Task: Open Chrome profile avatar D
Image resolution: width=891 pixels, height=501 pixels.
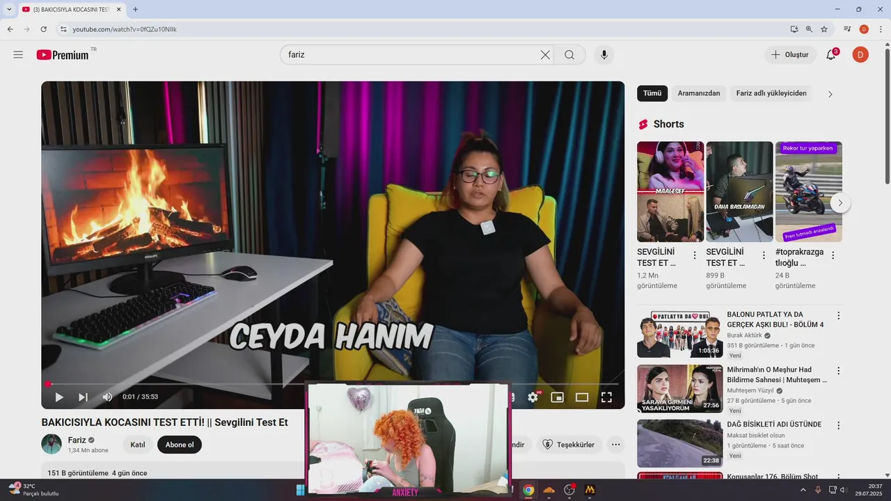Action: pyautogui.click(x=864, y=29)
